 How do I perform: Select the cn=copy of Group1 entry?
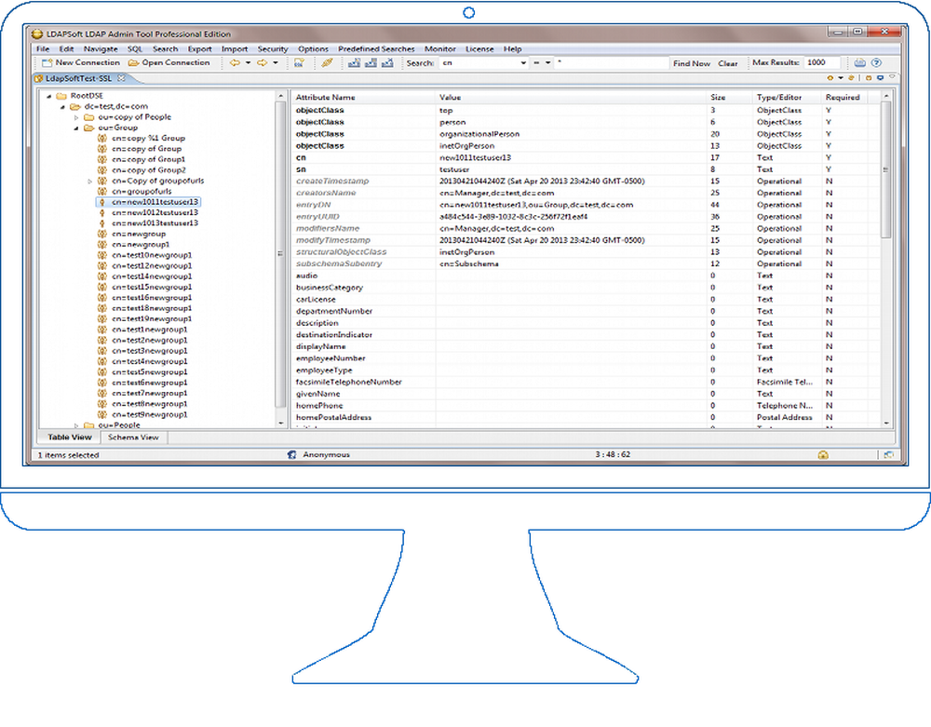tap(148, 160)
